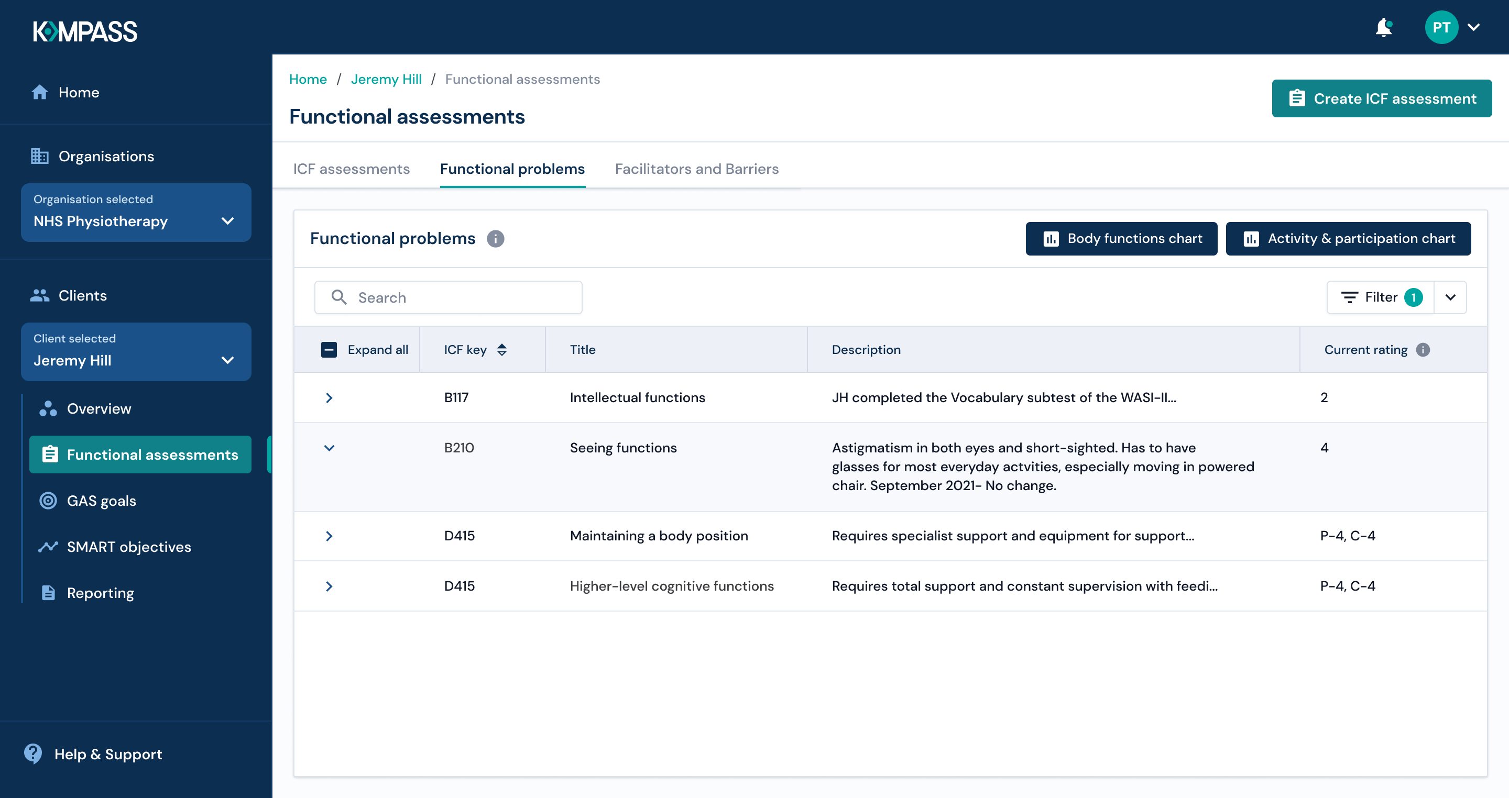Click the Current rating info icon

point(1423,350)
